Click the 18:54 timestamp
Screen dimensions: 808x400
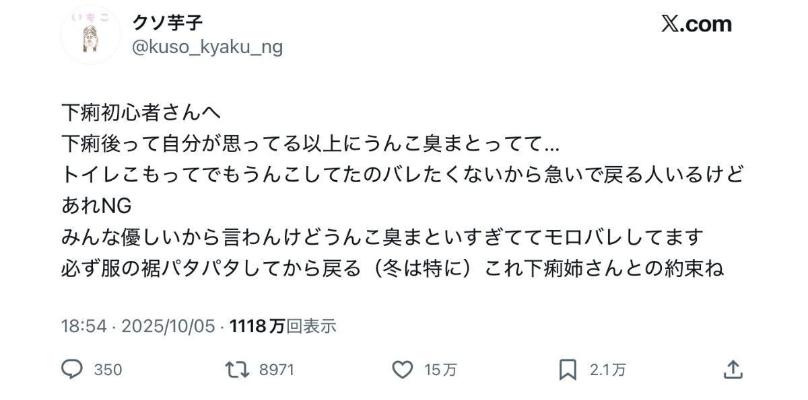coord(84,327)
